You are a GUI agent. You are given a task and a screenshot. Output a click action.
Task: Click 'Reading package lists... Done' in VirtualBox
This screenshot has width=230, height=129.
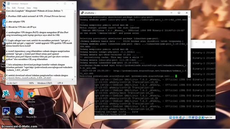(x=116, y=112)
